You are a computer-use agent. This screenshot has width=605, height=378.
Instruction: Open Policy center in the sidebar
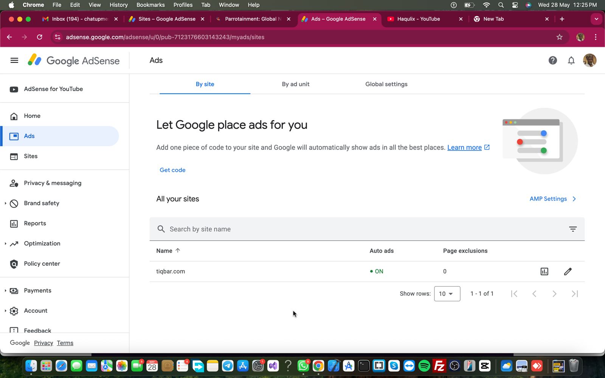tap(42, 264)
